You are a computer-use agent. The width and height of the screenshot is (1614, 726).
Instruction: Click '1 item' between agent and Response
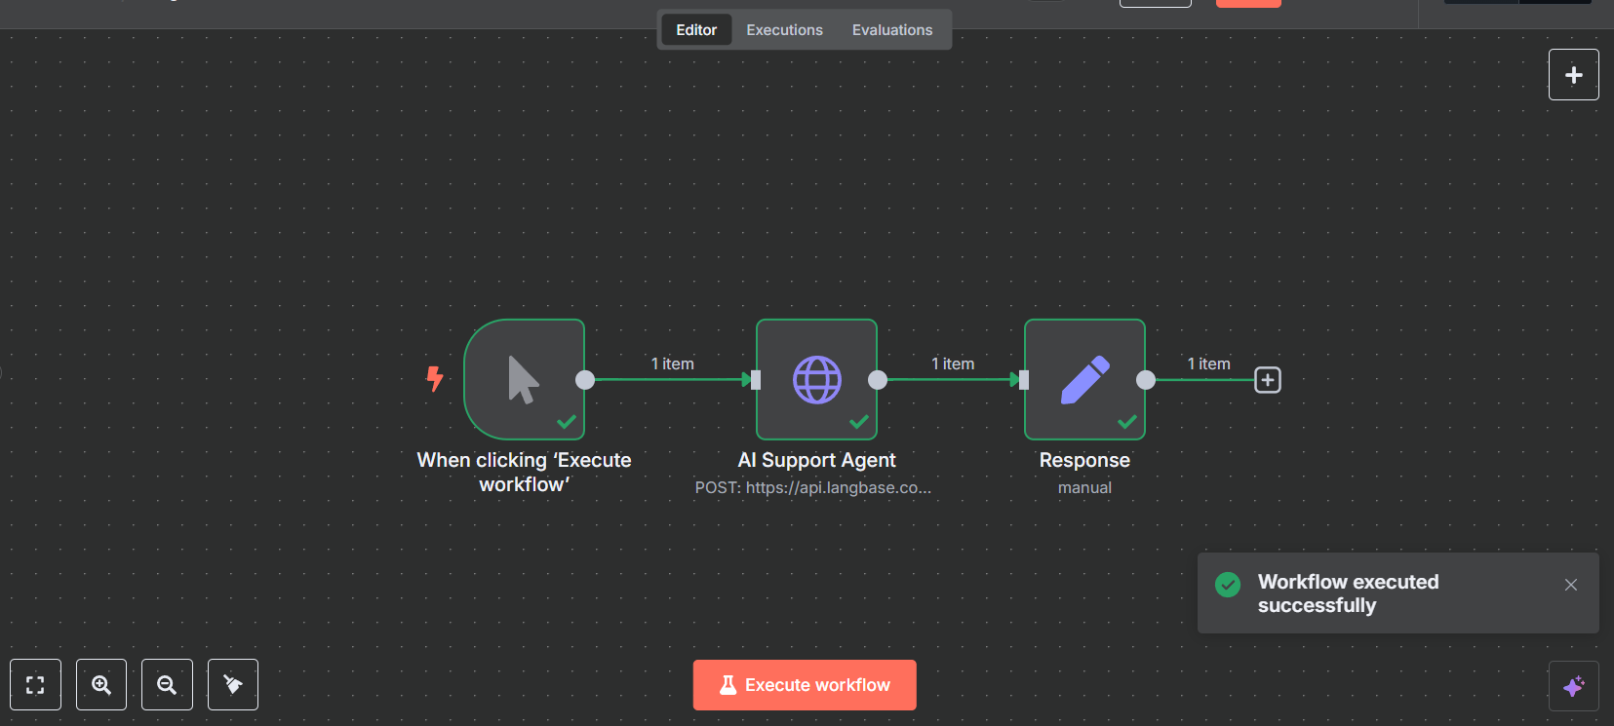click(953, 363)
